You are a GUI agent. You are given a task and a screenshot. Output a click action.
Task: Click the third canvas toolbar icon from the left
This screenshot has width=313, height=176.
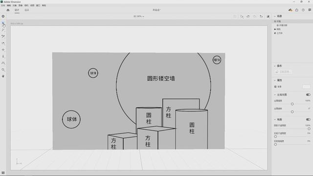[x=248, y=16]
